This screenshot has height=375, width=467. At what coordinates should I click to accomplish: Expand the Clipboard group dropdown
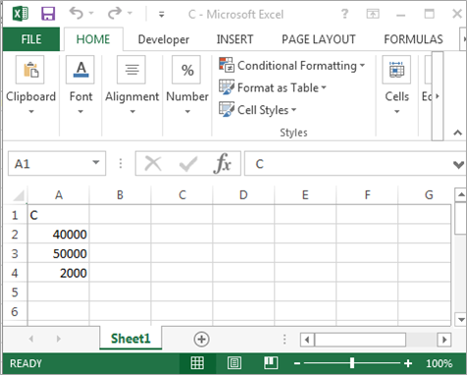(31, 112)
